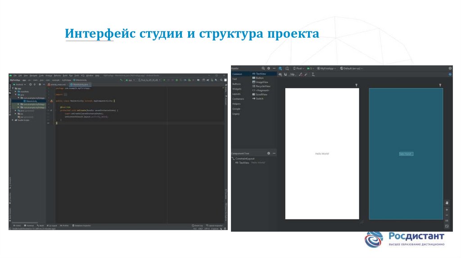Expand the Android project view dropdown

pyautogui.click(x=19, y=84)
